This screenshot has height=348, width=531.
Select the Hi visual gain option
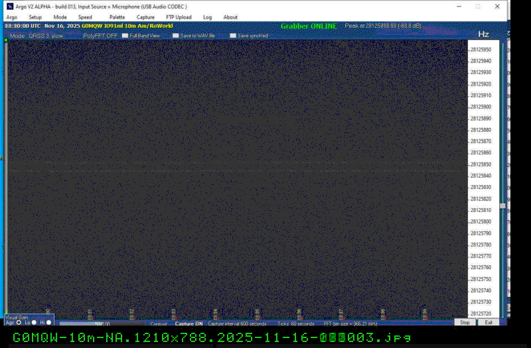click(48, 323)
